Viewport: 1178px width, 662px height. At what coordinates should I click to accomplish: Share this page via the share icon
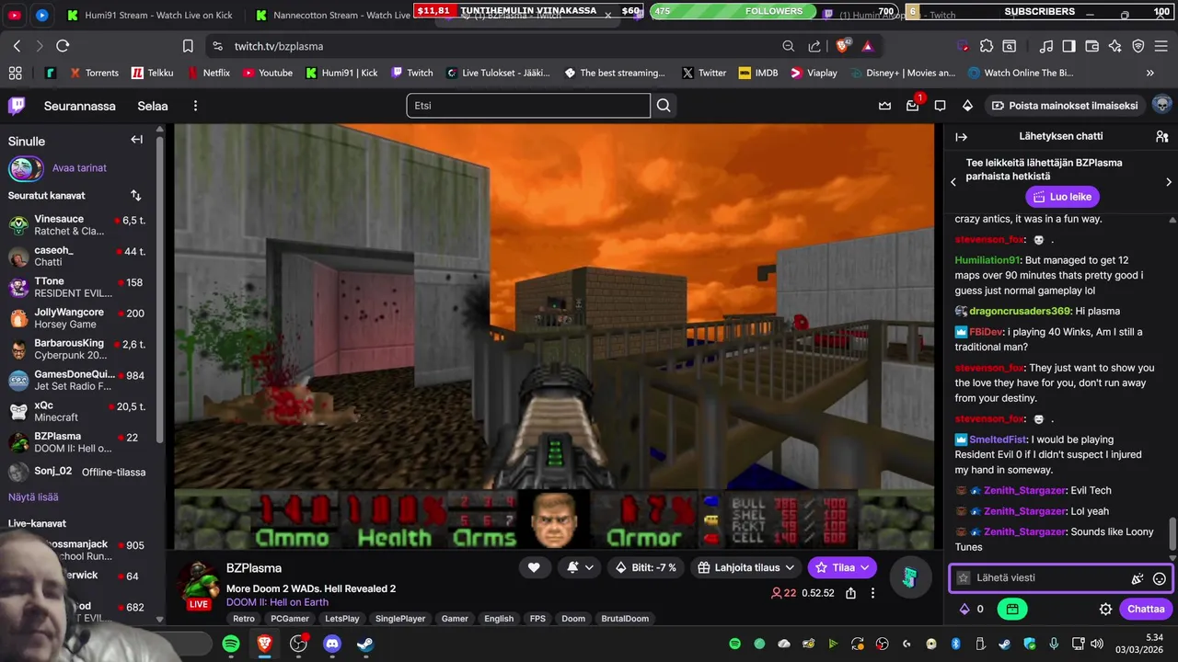(814, 46)
